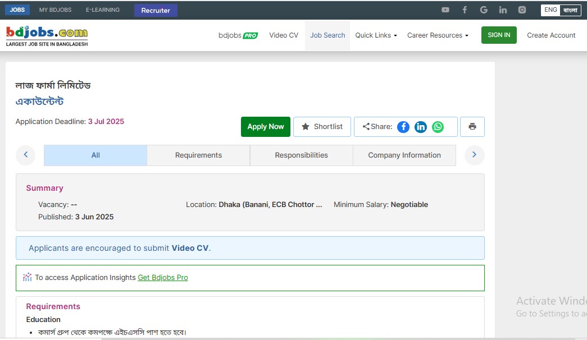Expand the Career Resources dropdown

click(x=438, y=35)
